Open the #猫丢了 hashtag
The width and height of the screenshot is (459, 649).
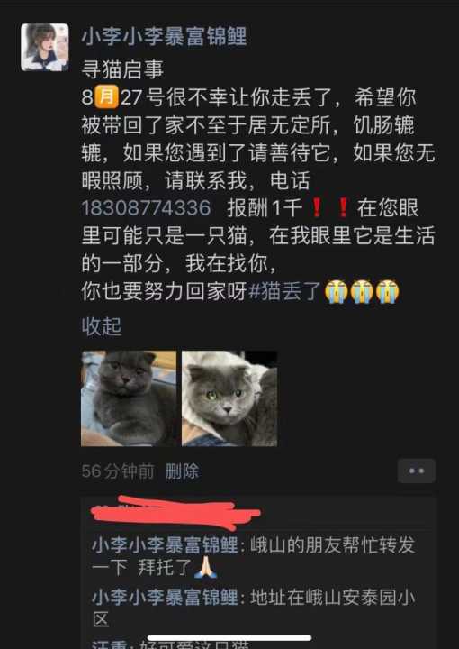click(285, 291)
